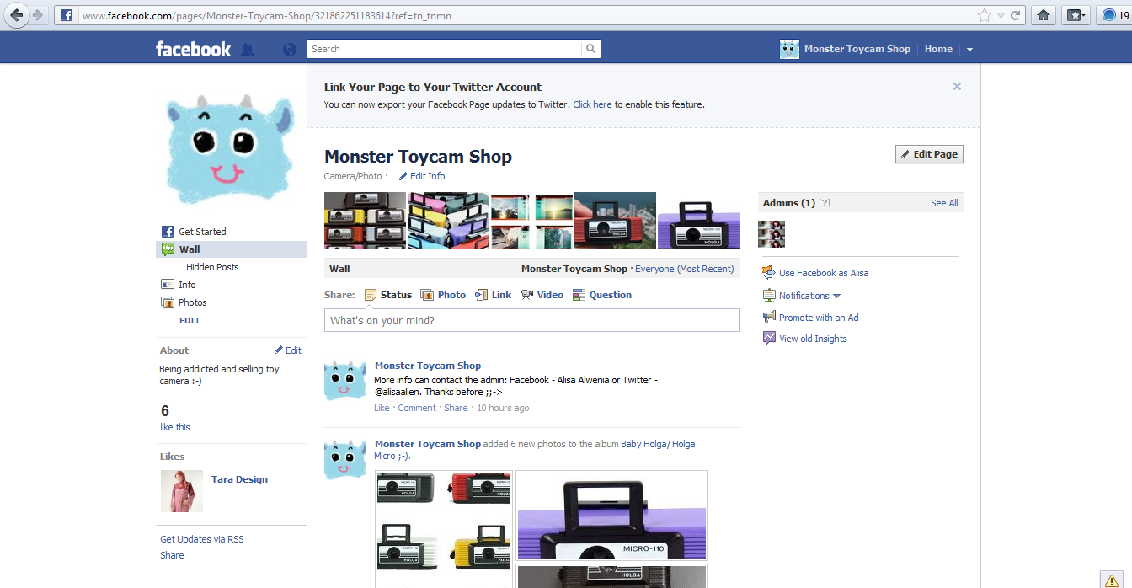Dismiss the Twitter link banner
The image size is (1132, 588).
tap(957, 86)
